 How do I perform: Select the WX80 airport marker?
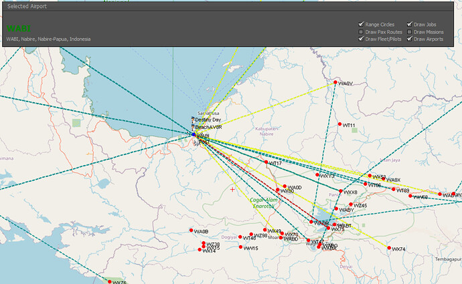pos(278,190)
